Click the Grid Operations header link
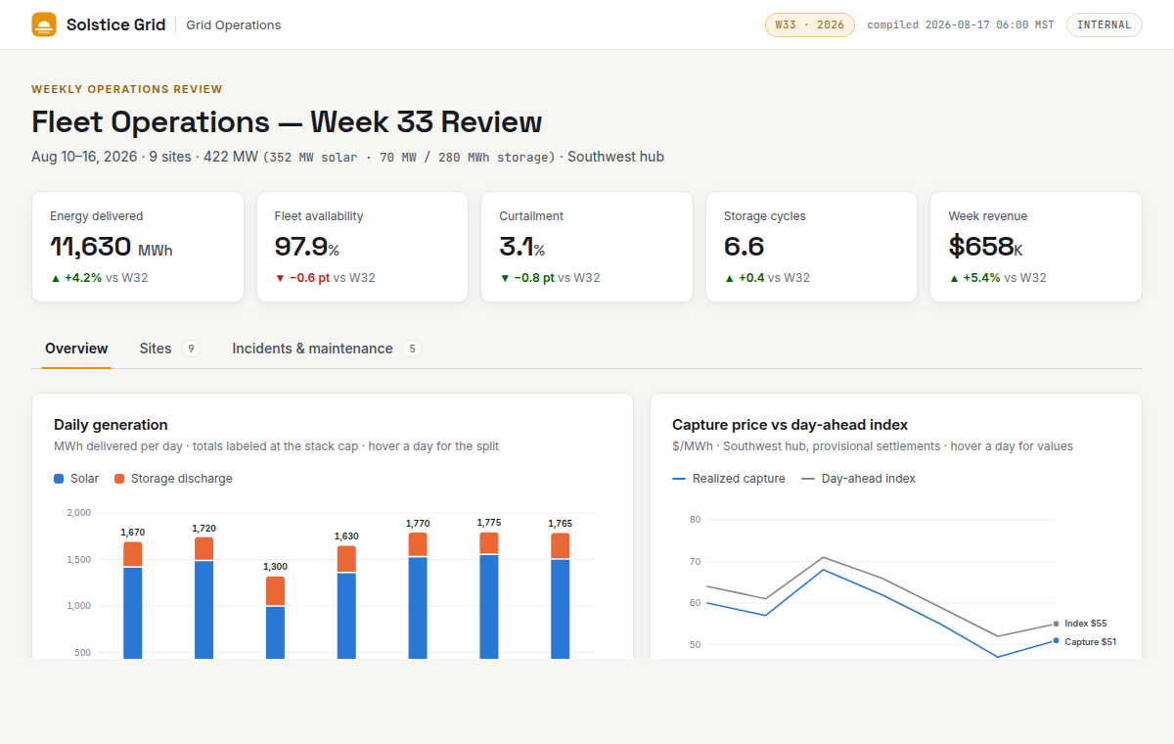 tap(234, 25)
